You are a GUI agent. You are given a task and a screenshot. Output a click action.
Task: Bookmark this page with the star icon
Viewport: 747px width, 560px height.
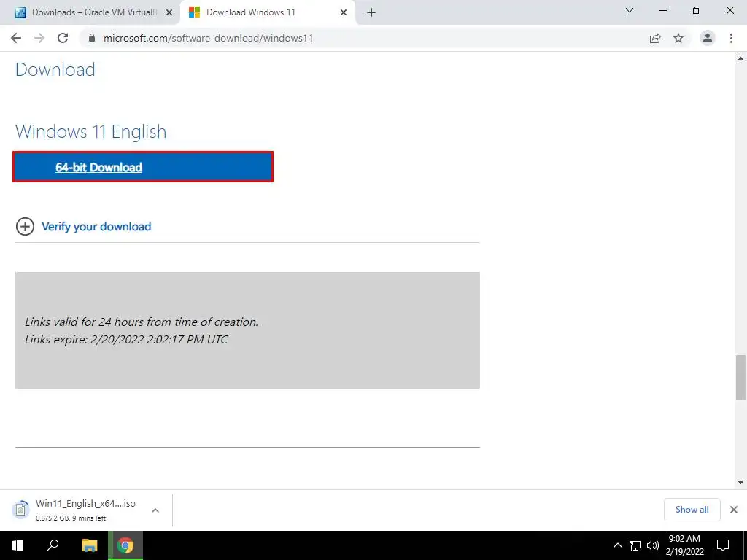pos(678,38)
